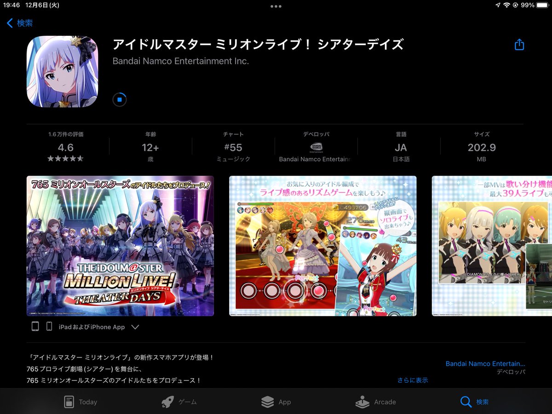Tap the three dots multitasking control
The height and width of the screenshot is (414, 552).
point(276,6)
